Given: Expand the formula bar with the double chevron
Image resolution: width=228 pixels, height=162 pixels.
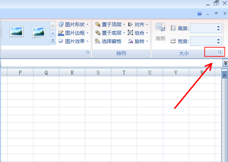Looking at the screenshot, I should pos(225,63).
